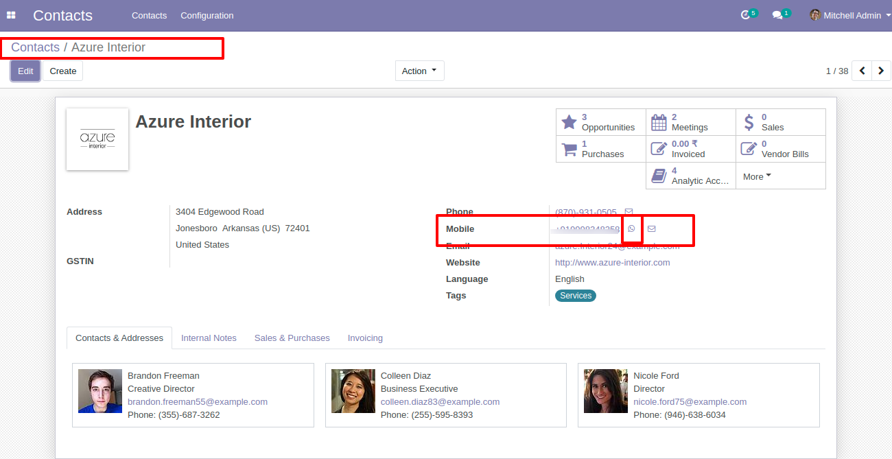This screenshot has height=459, width=892.
Task: Open website link www.azure-interior.com
Action: click(x=613, y=262)
